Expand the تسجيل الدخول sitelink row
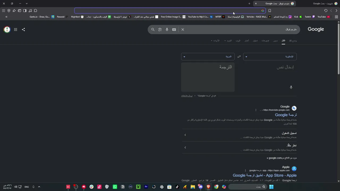Screen dimensions: 340x191 point(239,135)
